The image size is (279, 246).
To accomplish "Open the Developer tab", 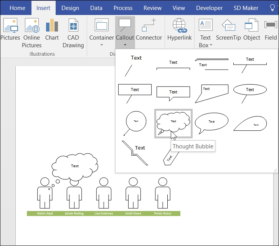I will point(209,8).
